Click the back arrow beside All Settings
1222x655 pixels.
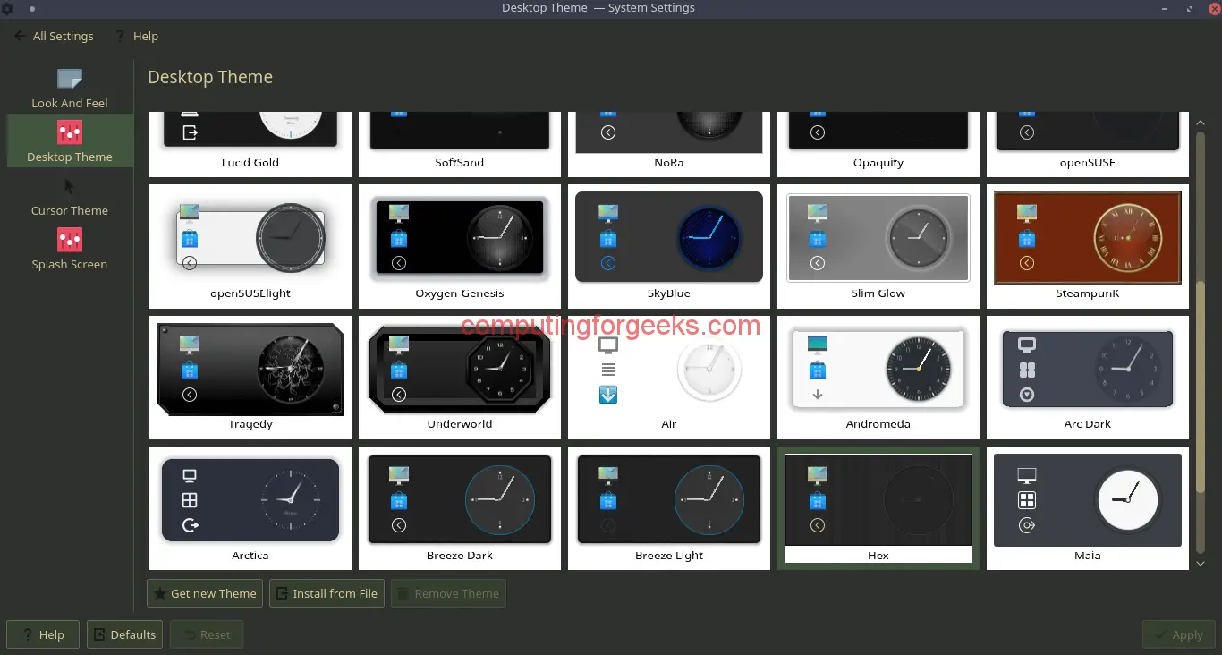point(18,36)
